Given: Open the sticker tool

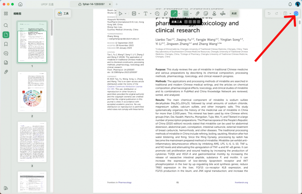Looking at the screenshot, I should point(206,14).
